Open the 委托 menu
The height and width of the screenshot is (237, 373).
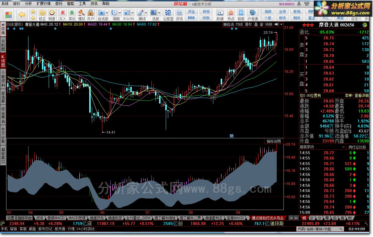(59, 4)
